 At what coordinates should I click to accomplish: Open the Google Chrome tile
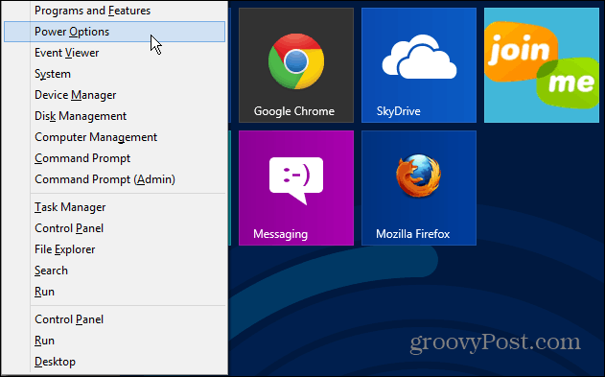(x=296, y=65)
